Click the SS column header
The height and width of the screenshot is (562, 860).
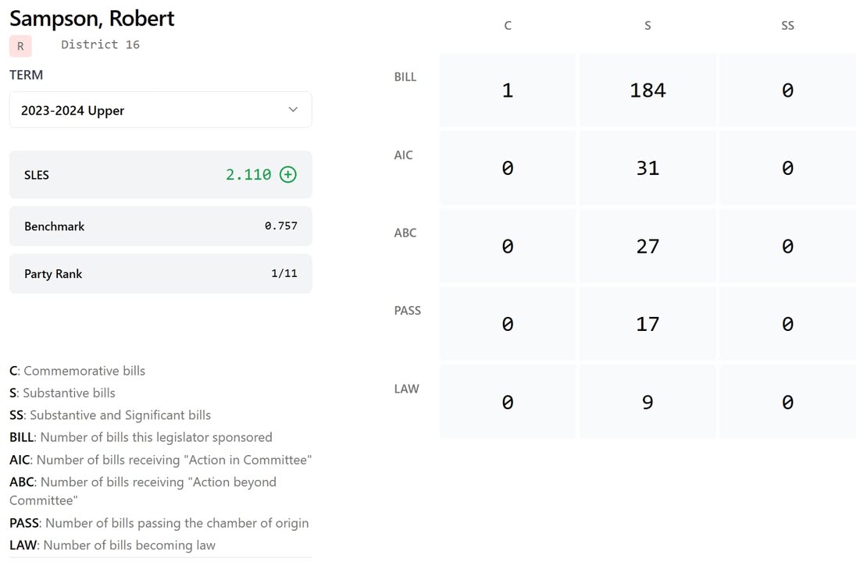click(x=787, y=26)
